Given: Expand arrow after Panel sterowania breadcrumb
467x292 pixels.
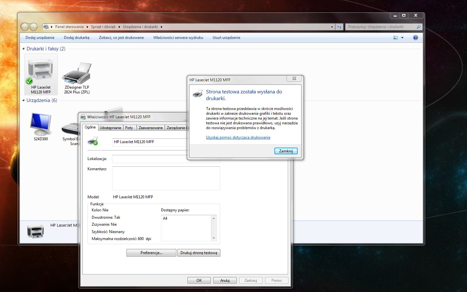Looking at the screenshot, I should click(87, 27).
